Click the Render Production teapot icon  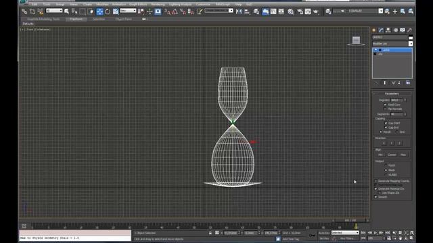pyautogui.click(x=316, y=11)
